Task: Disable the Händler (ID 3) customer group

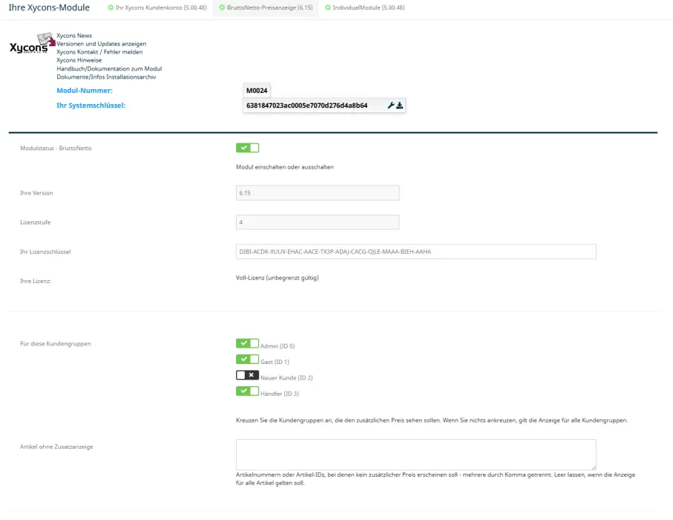Action: (247, 391)
